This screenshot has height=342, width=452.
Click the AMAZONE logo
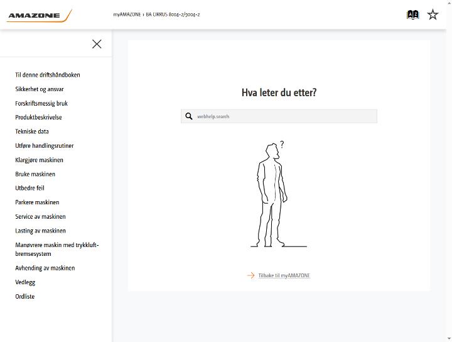tap(39, 15)
